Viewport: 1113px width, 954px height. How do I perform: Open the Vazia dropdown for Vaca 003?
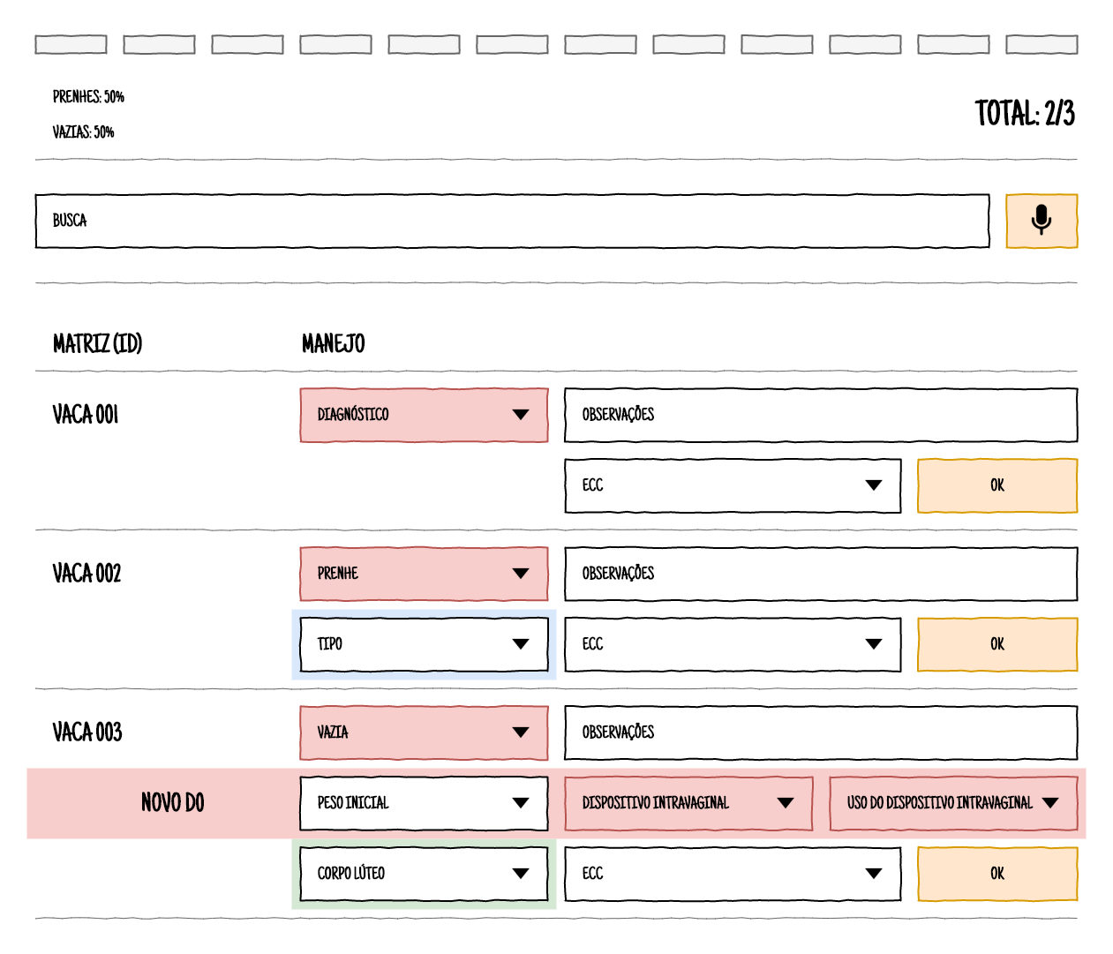[424, 732]
